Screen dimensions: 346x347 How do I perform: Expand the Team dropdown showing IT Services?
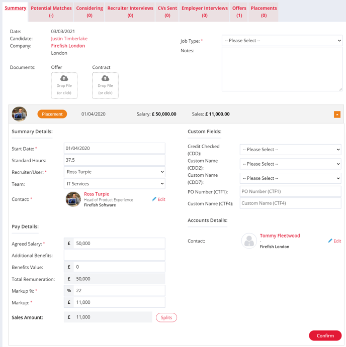[115, 184]
